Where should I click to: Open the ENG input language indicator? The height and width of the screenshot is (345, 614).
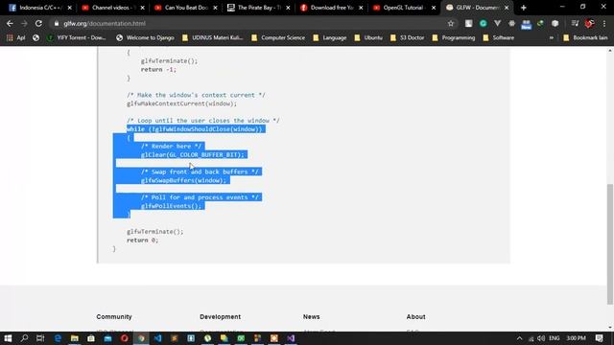(555, 338)
